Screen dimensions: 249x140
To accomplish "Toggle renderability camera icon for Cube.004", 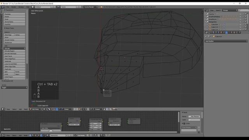I will point(245,24).
